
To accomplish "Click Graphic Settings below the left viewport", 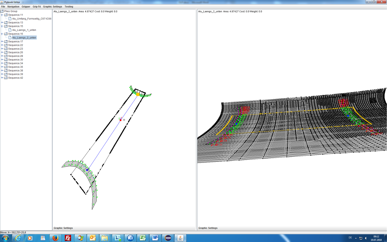I will click(63, 228).
